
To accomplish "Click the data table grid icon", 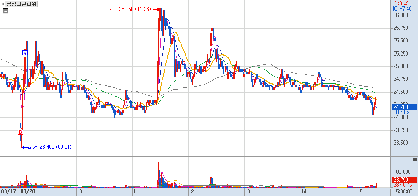I will [x=5, y=12].
